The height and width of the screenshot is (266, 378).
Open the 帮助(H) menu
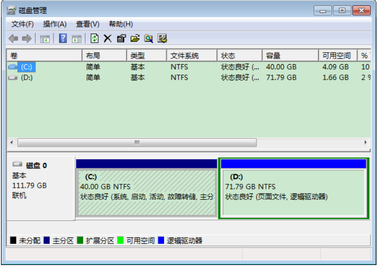pyautogui.click(x=121, y=24)
